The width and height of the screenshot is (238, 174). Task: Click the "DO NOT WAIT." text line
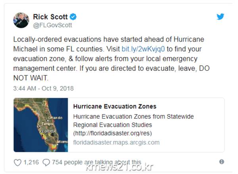(31, 78)
